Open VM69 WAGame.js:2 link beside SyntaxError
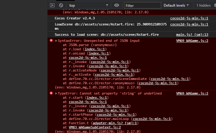This screenshot has width=216, height=133. (x=192, y=41)
